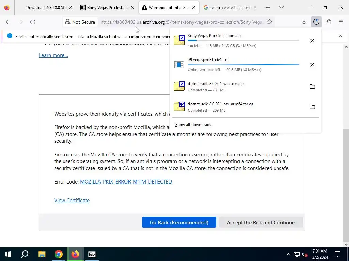Bookmark this page with the star icon
The height and width of the screenshot is (261, 349).
point(269,22)
